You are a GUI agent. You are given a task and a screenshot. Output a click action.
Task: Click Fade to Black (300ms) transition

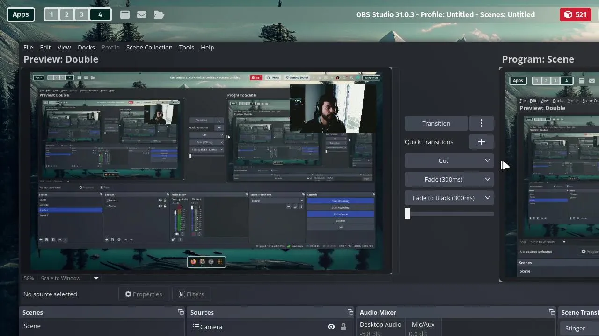coord(443,198)
